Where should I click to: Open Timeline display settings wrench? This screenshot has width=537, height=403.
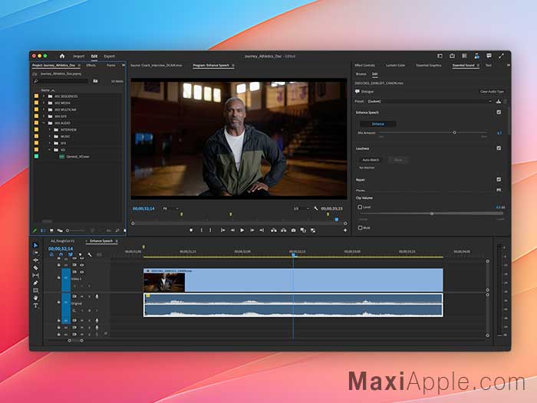90,254
